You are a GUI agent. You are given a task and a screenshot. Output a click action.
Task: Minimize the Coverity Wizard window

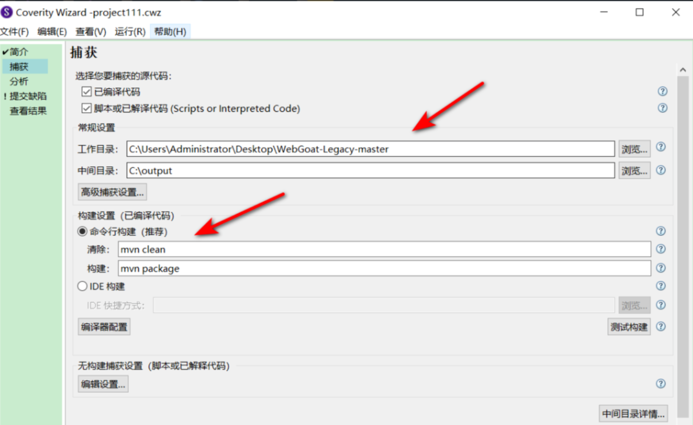click(604, 13)
